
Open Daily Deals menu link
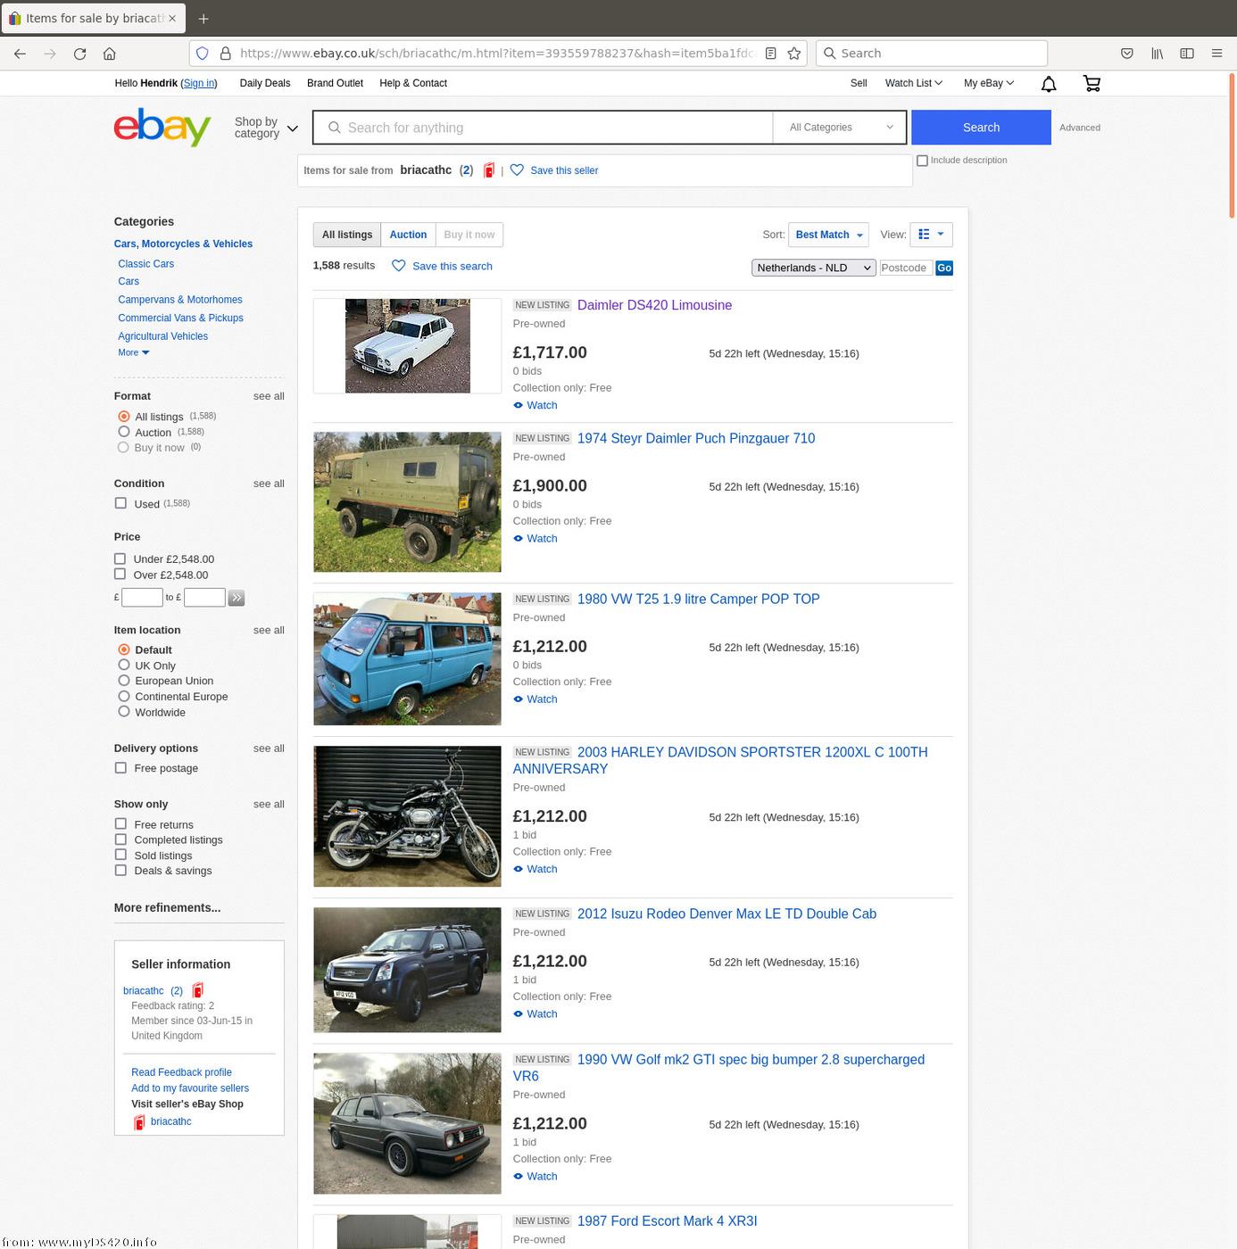(x=265, y=83)
